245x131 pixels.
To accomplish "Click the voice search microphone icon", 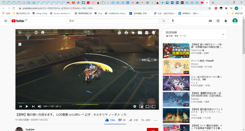I will [x=173, y=21].
